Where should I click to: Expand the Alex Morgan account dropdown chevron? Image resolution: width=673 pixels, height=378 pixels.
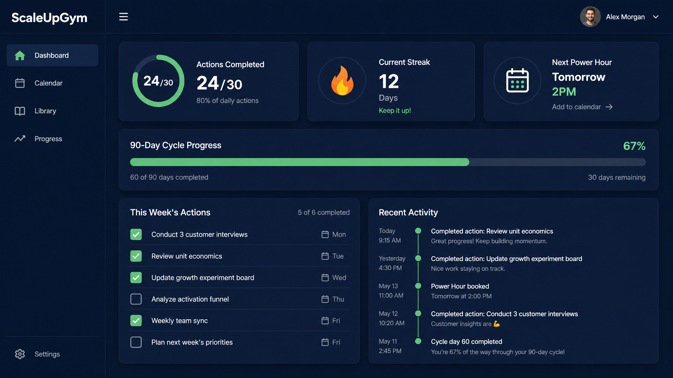tap(656, 17)
